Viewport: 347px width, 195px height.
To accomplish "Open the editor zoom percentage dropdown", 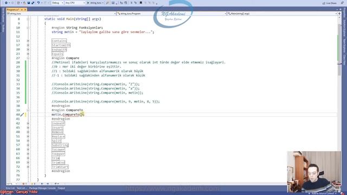I will [x=12, y=184].
